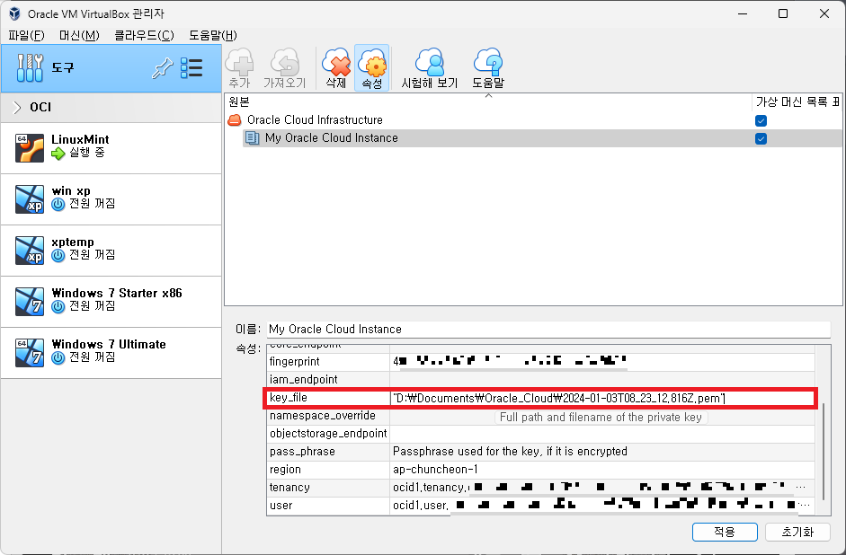846x555 pixels.
Task: Maximize the VirtualBox Manager window
Action: pyautogui.click(x=783, y=13)
